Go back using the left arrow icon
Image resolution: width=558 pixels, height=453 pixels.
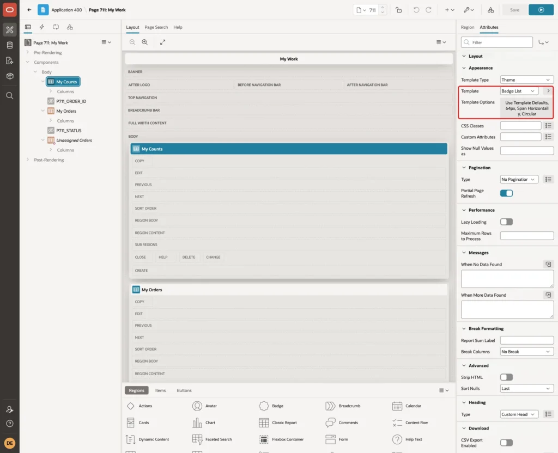[x=29, y=10]
